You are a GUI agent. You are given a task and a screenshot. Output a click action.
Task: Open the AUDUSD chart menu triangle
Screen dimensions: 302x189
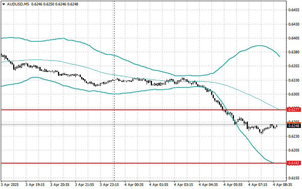point(4,4)
